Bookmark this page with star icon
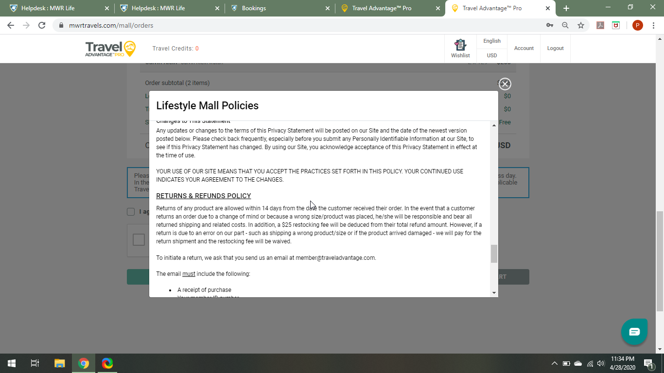Viewport: 664px width, 373px height. click(580, 25)
